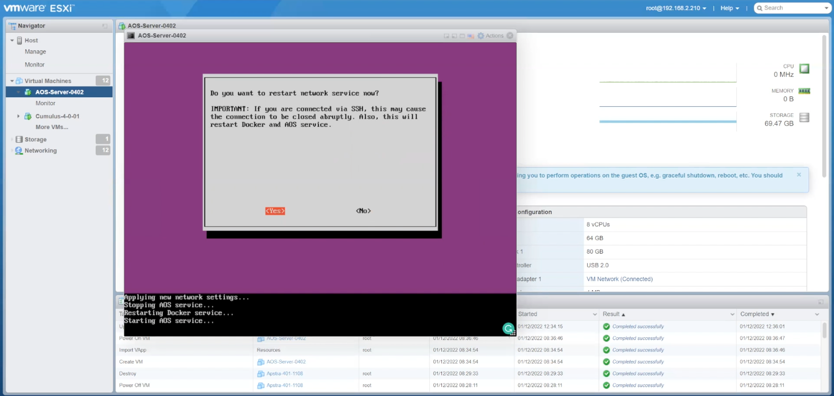Click the first console window size icon
The image size is (834, 396).
tap(447, 36)
